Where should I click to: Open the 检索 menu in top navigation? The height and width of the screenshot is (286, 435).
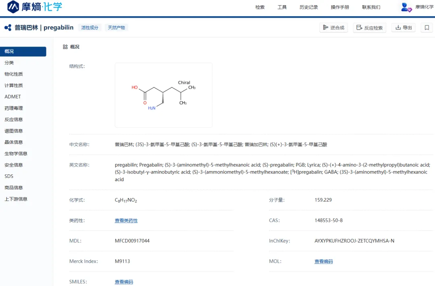[x=260, y=7]
